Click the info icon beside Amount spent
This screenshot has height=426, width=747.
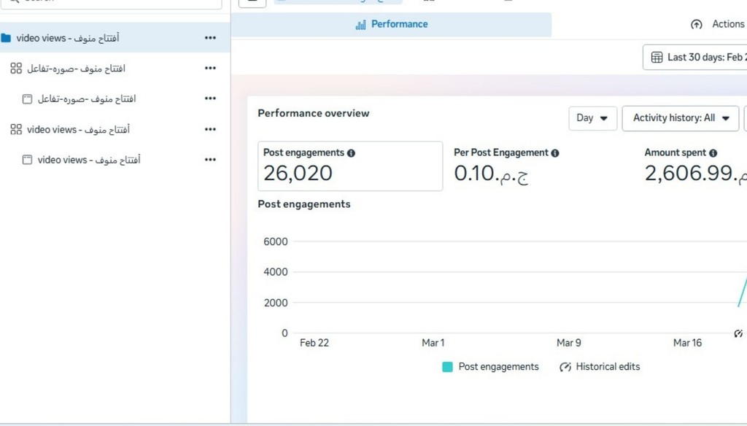pos(713,153)
